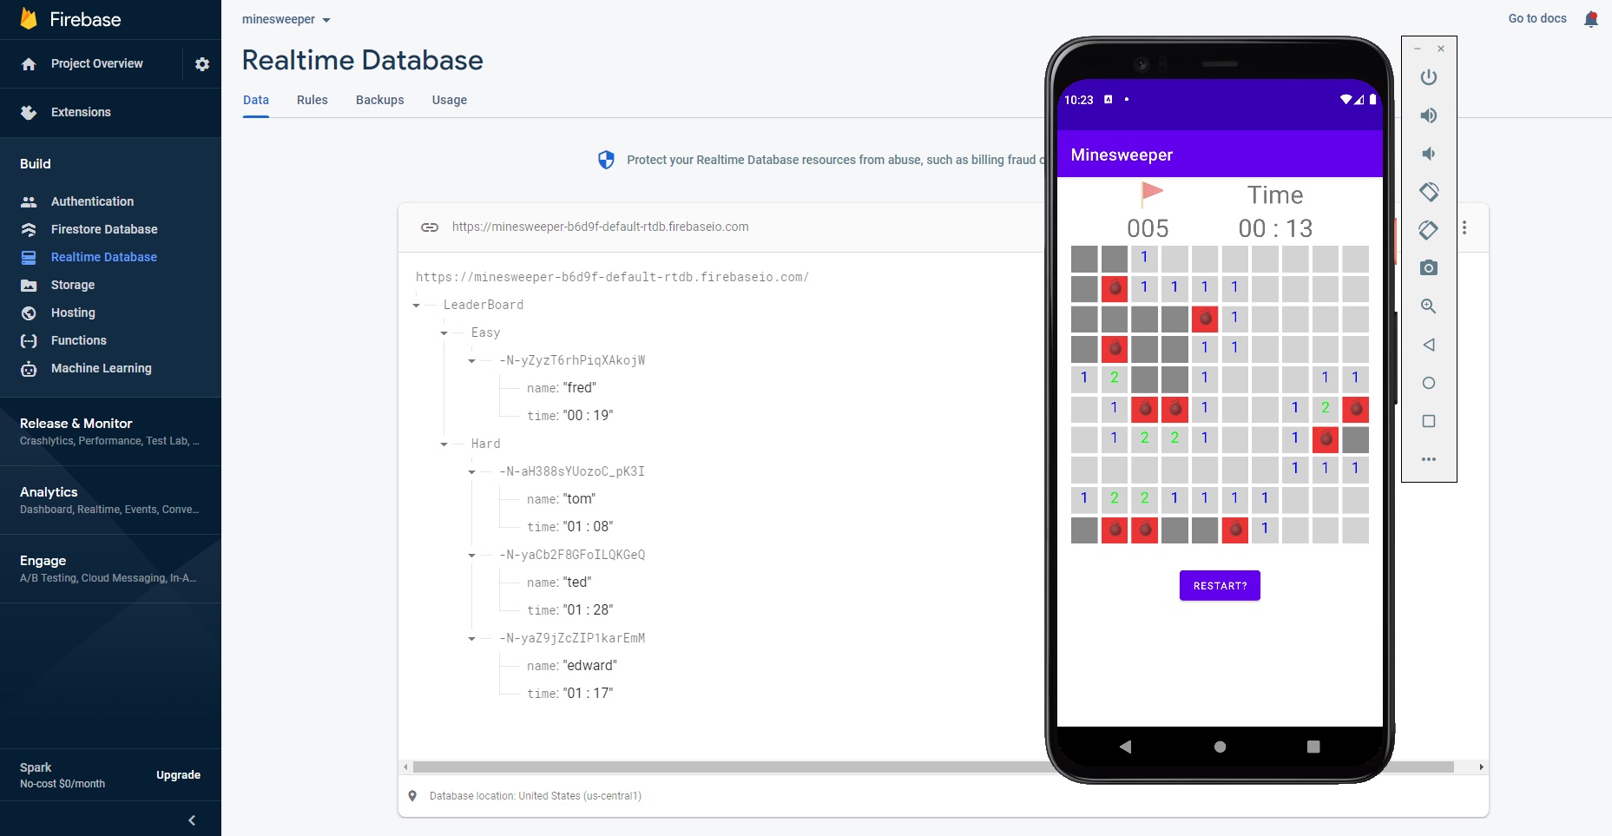Collapse the -N-yaZ9jZcZIP1karEmM node
The width and height of the screenshot is (1612, 836).
[x=472, y=639]
